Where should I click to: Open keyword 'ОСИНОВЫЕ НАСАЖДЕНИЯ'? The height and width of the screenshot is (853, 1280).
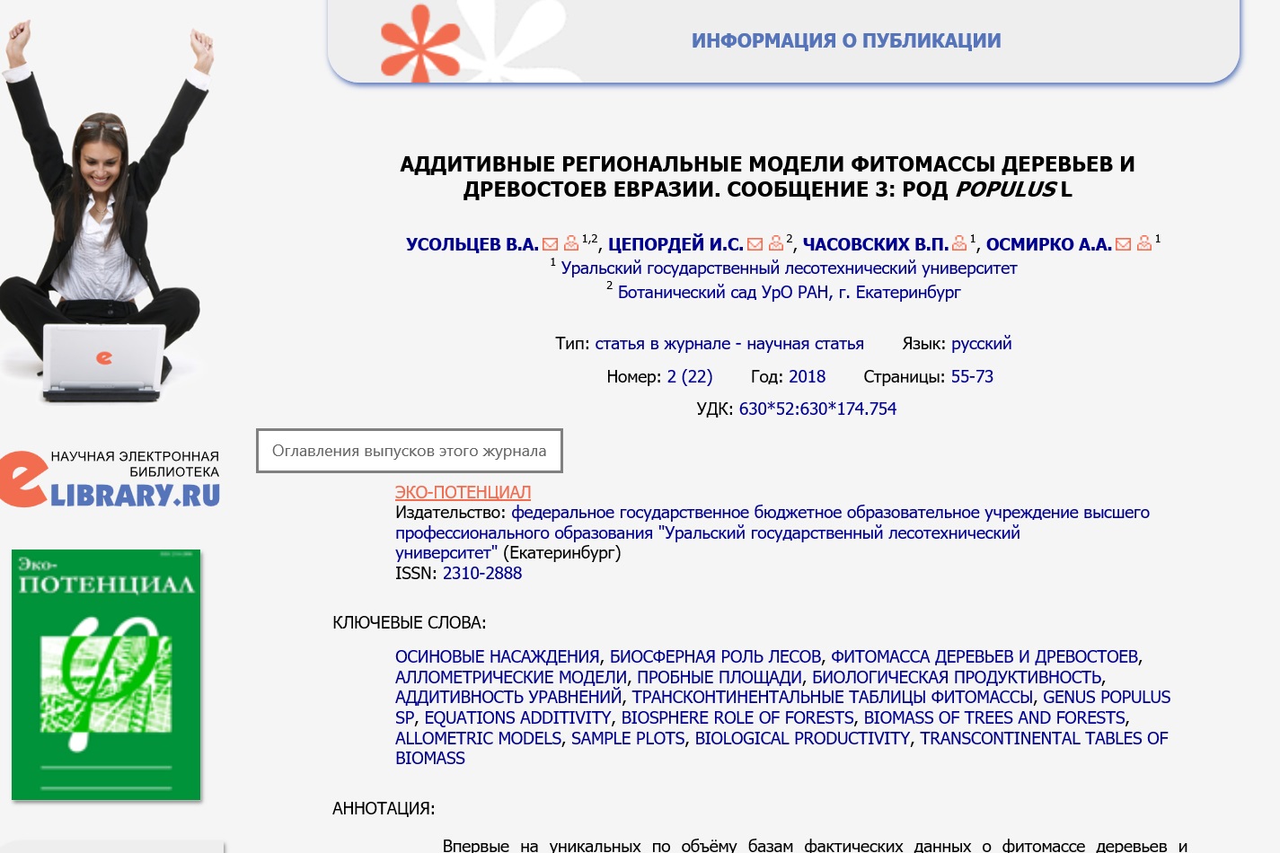click(x=497, y=656)
